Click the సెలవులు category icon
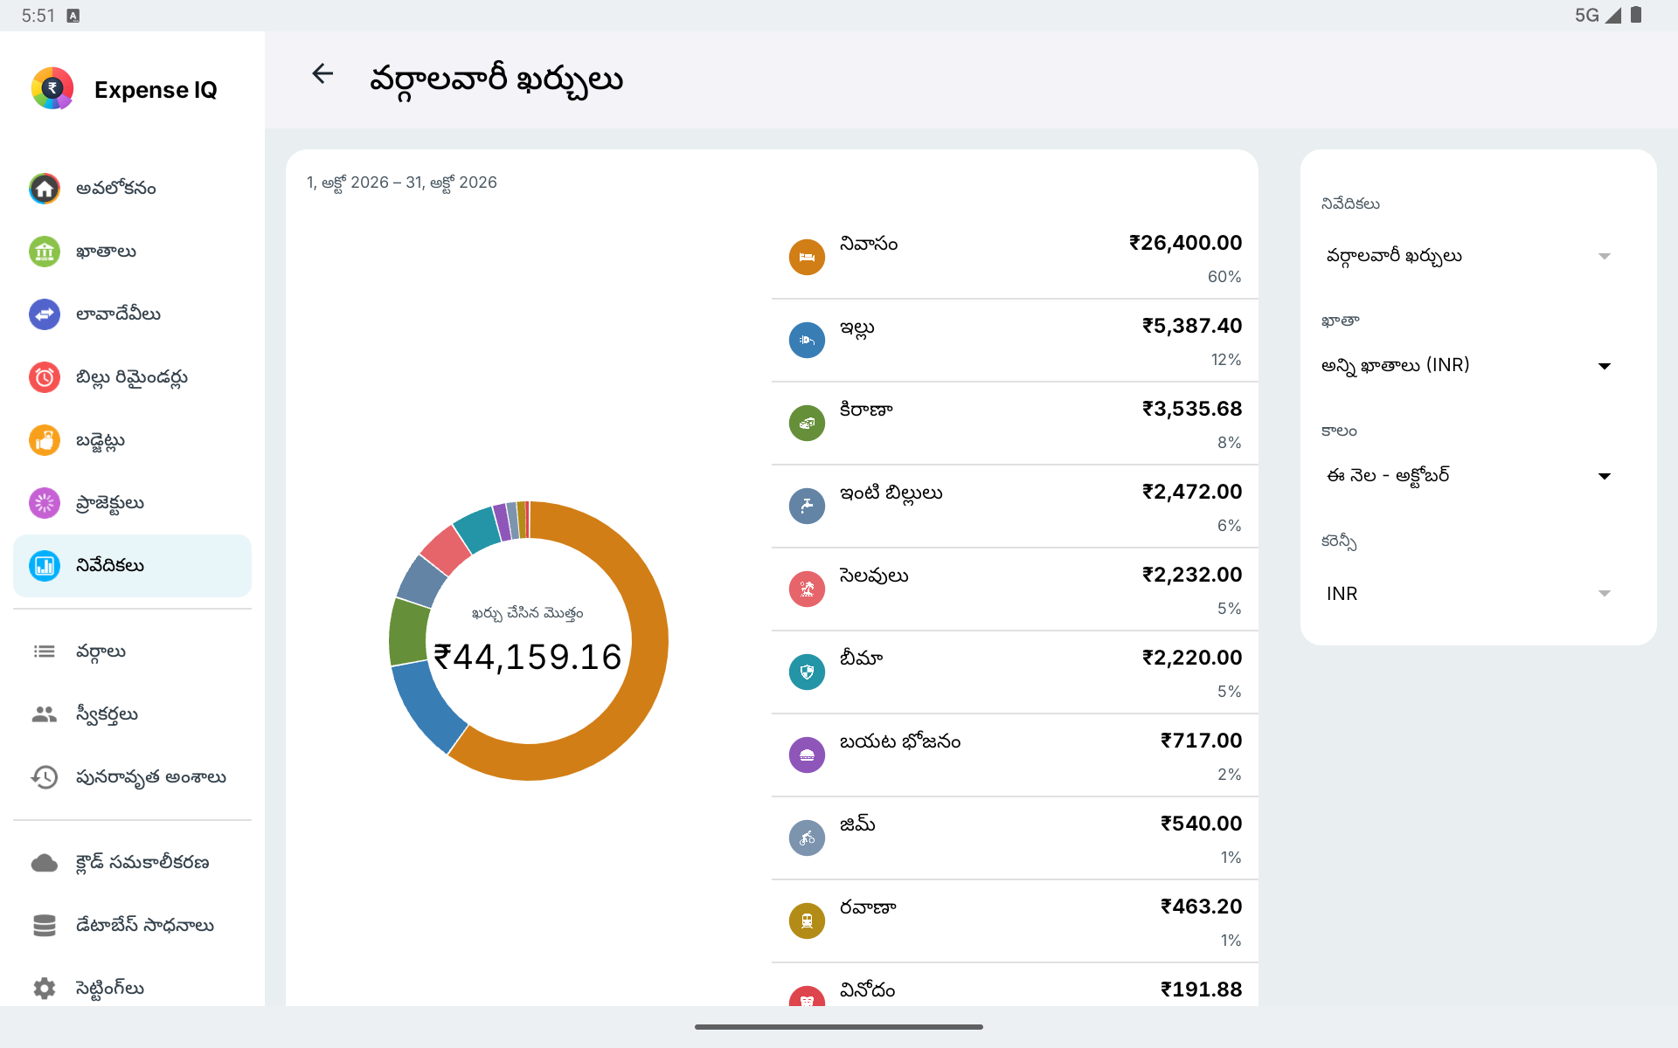Screen dimensions: 1678x1048 (807, 589)
